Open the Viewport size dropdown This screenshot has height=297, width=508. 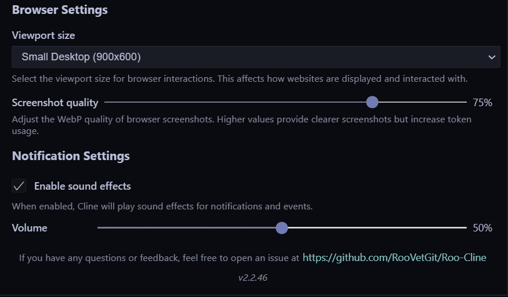click(x=255, y=57)
